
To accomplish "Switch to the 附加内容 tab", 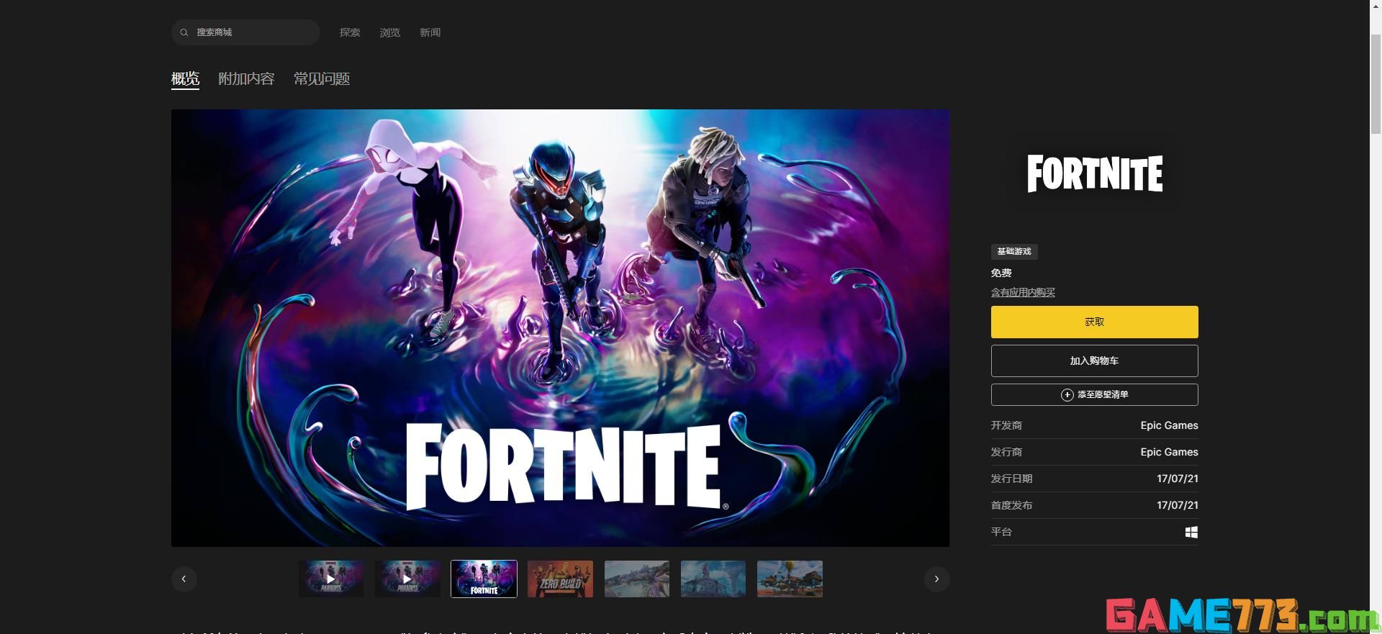I will (246, 78).
